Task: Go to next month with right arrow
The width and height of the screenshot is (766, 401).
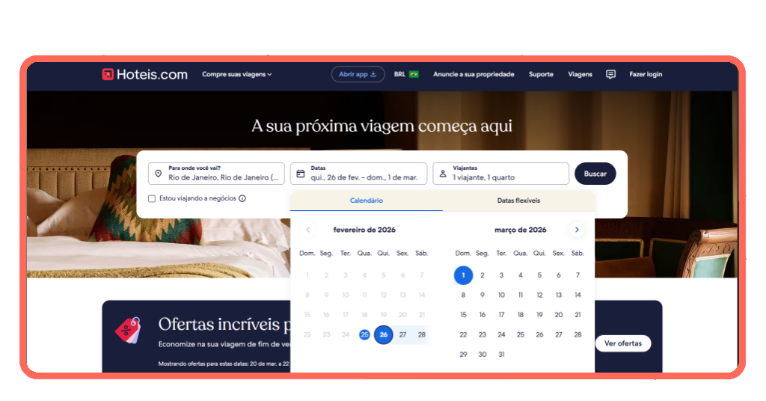Action: tap(577, 230)
